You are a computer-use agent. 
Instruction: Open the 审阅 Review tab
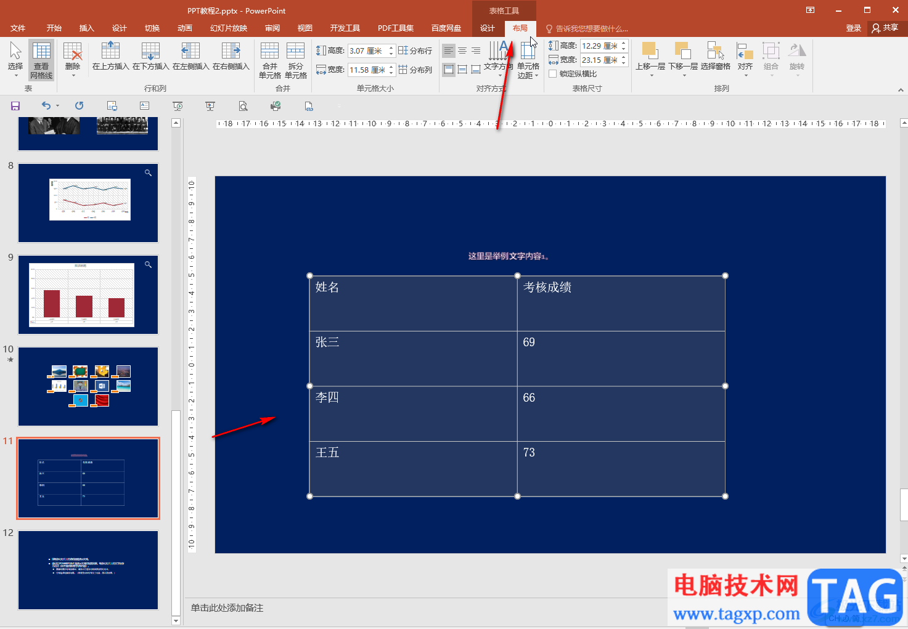[x=272, y=28]
